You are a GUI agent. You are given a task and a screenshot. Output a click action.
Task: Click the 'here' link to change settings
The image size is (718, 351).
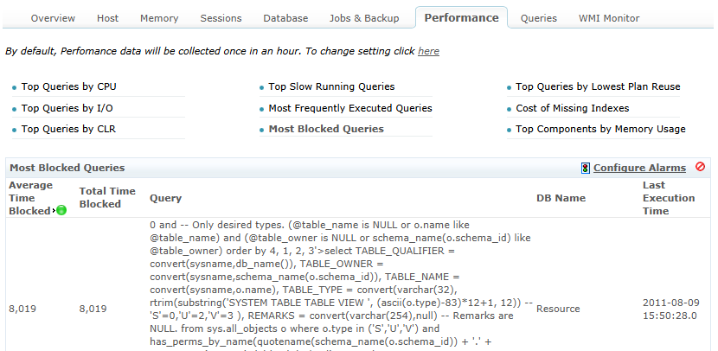tap(428, 51)
